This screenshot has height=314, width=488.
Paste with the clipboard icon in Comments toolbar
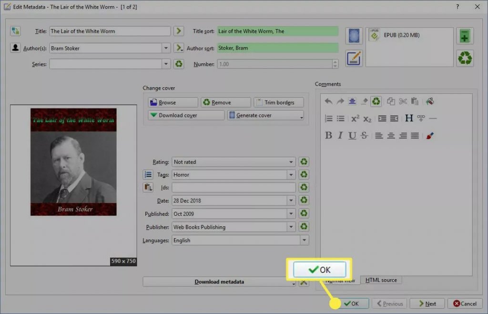[x=415, y=101]
